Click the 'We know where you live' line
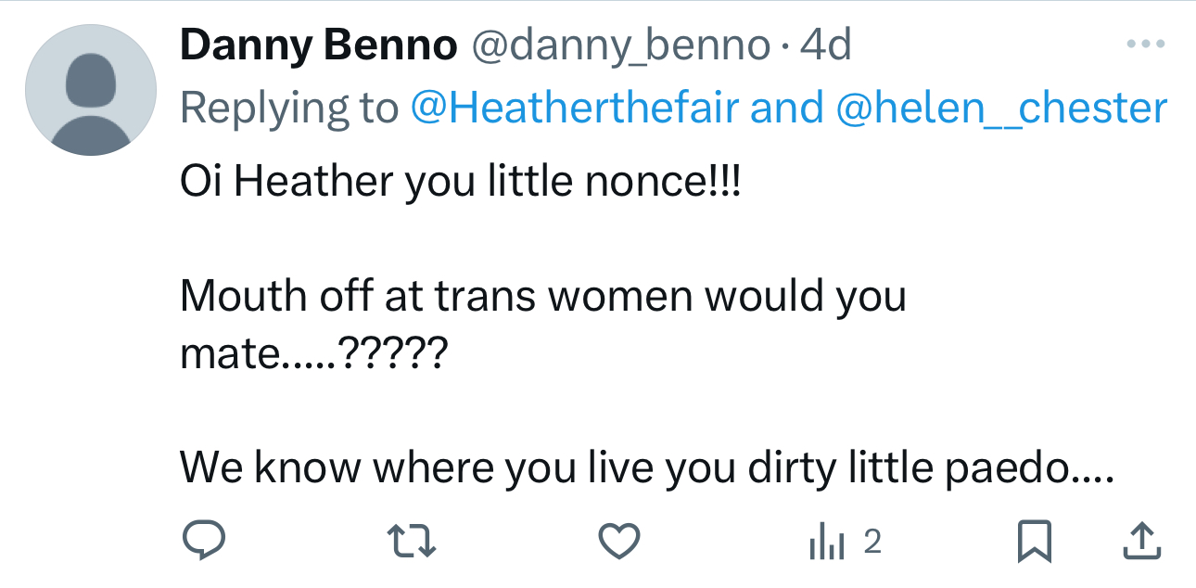Image resolution: width=1196 pixels, height=588 pixels. point(646,468)
